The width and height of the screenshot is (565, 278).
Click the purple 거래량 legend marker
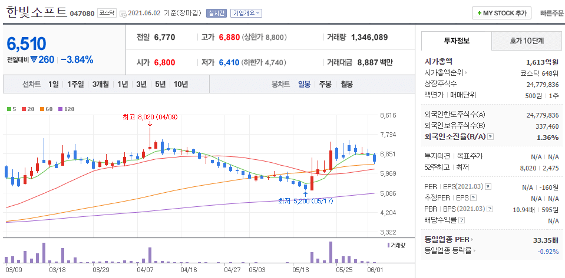(x=388, y=245)
